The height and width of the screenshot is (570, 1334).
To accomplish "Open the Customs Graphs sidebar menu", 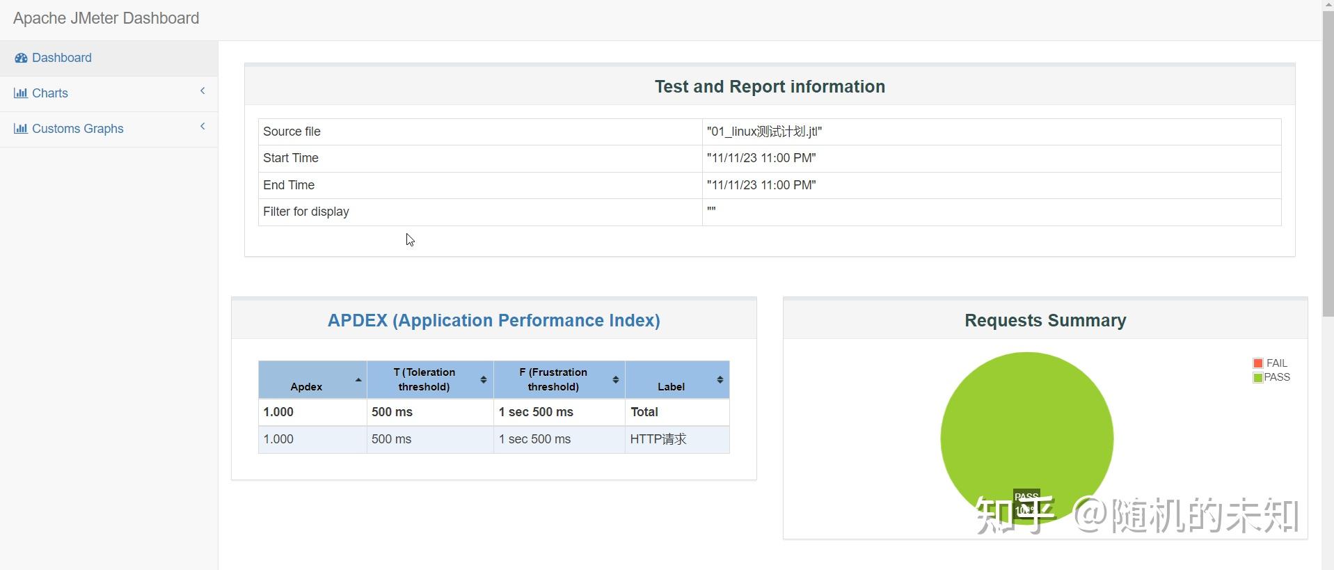I will [77, 129].
